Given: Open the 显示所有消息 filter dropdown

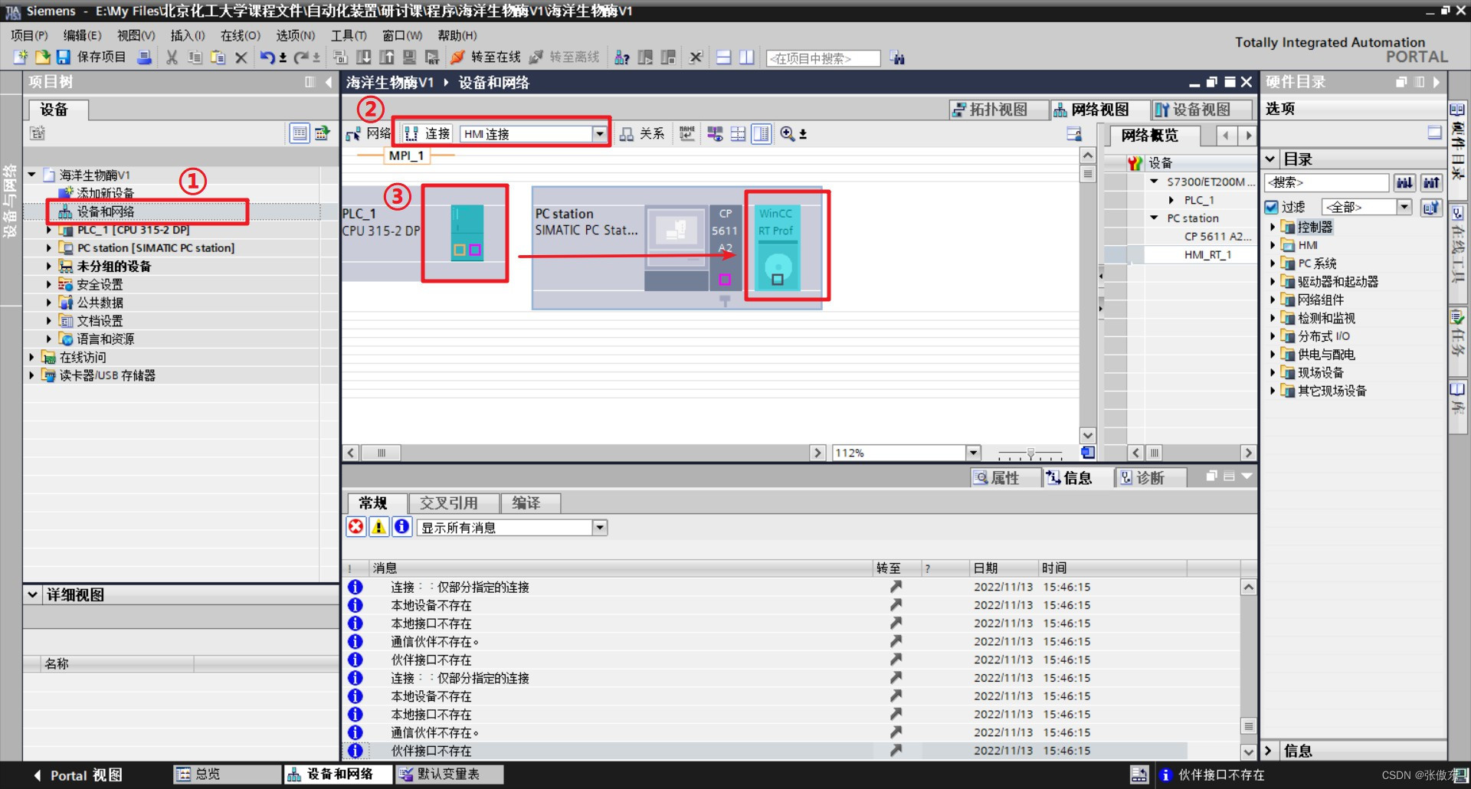Looking at the screenshot, I should 600,528.
